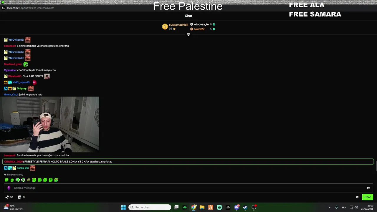Send message with the green Chat button
Viewport: 377px width, 212px height.
click(x=368, y=197)
